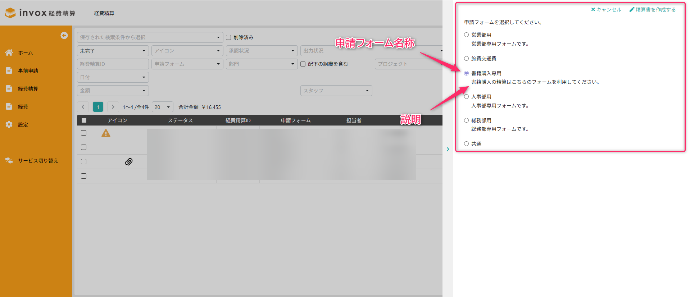Viewport: 690px width, 297px height.
Task: Click the paperclip attachment icon
Action: click(128, 162)
